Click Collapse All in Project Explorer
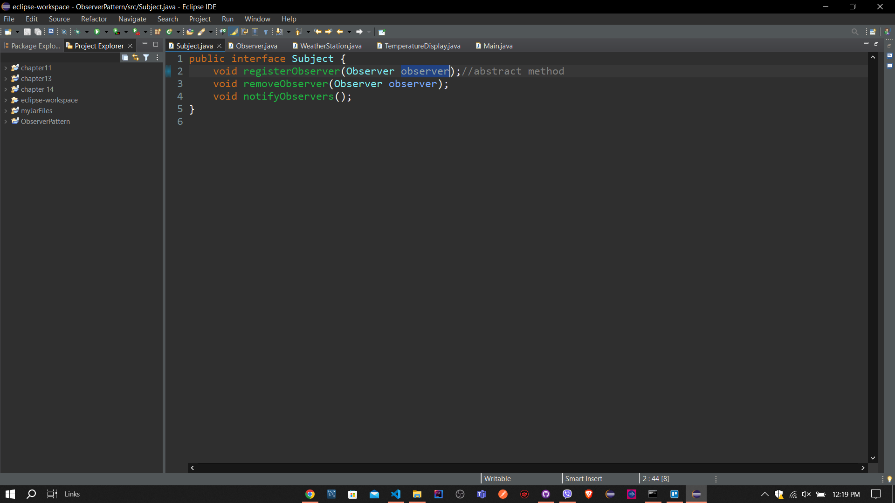 (x=125, y=57)
